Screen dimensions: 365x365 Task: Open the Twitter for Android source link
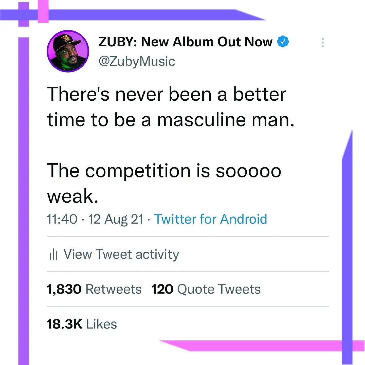click(x=211, y=219)
